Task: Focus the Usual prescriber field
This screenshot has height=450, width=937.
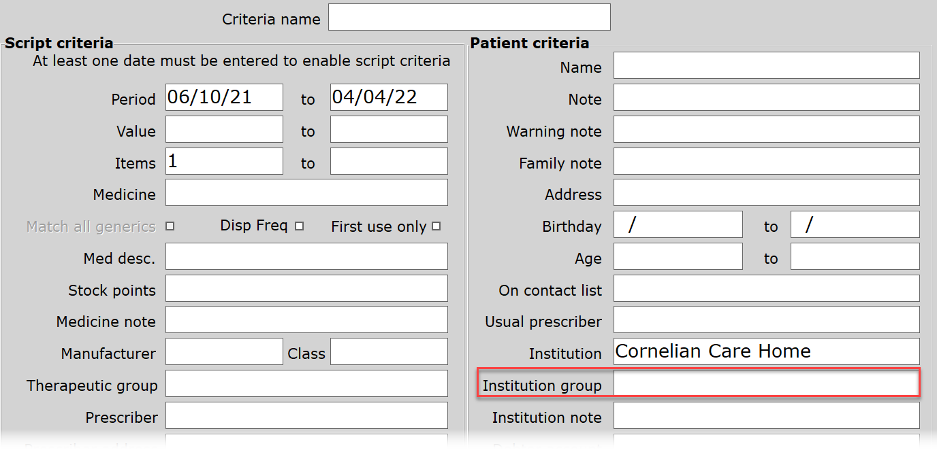Action: click(x=766, y=319)
